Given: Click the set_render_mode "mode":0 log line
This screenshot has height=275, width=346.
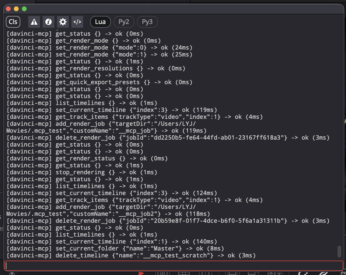Looking at the screenshot, I should (99, 48).
